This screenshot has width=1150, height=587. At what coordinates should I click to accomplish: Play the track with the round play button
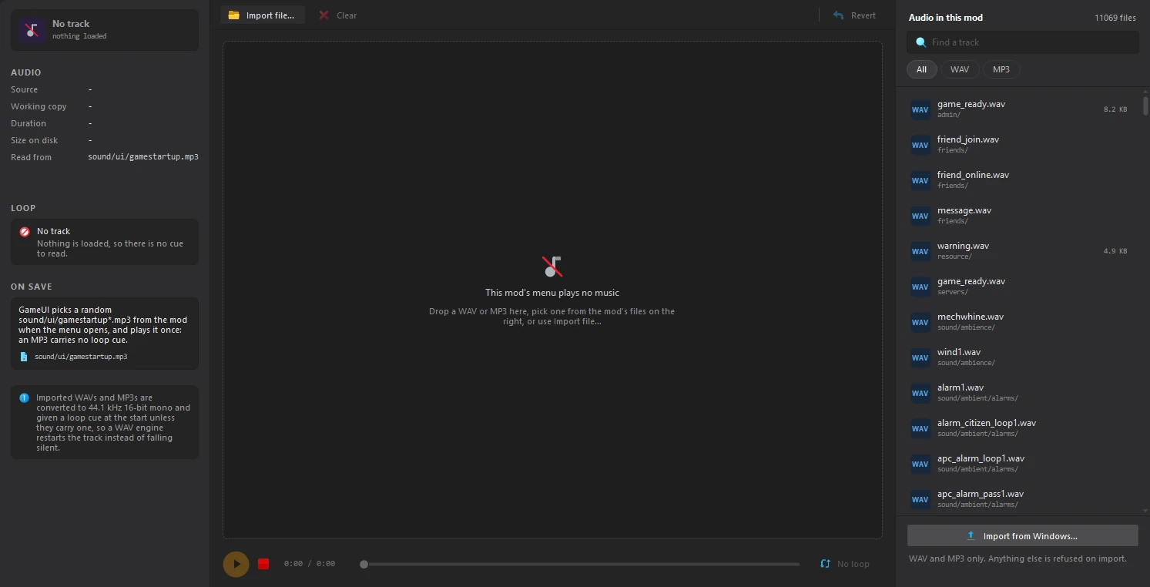(x=236, y=564)
